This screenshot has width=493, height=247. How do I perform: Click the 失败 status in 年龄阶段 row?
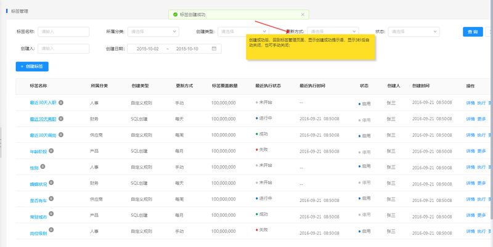[262, 150]
